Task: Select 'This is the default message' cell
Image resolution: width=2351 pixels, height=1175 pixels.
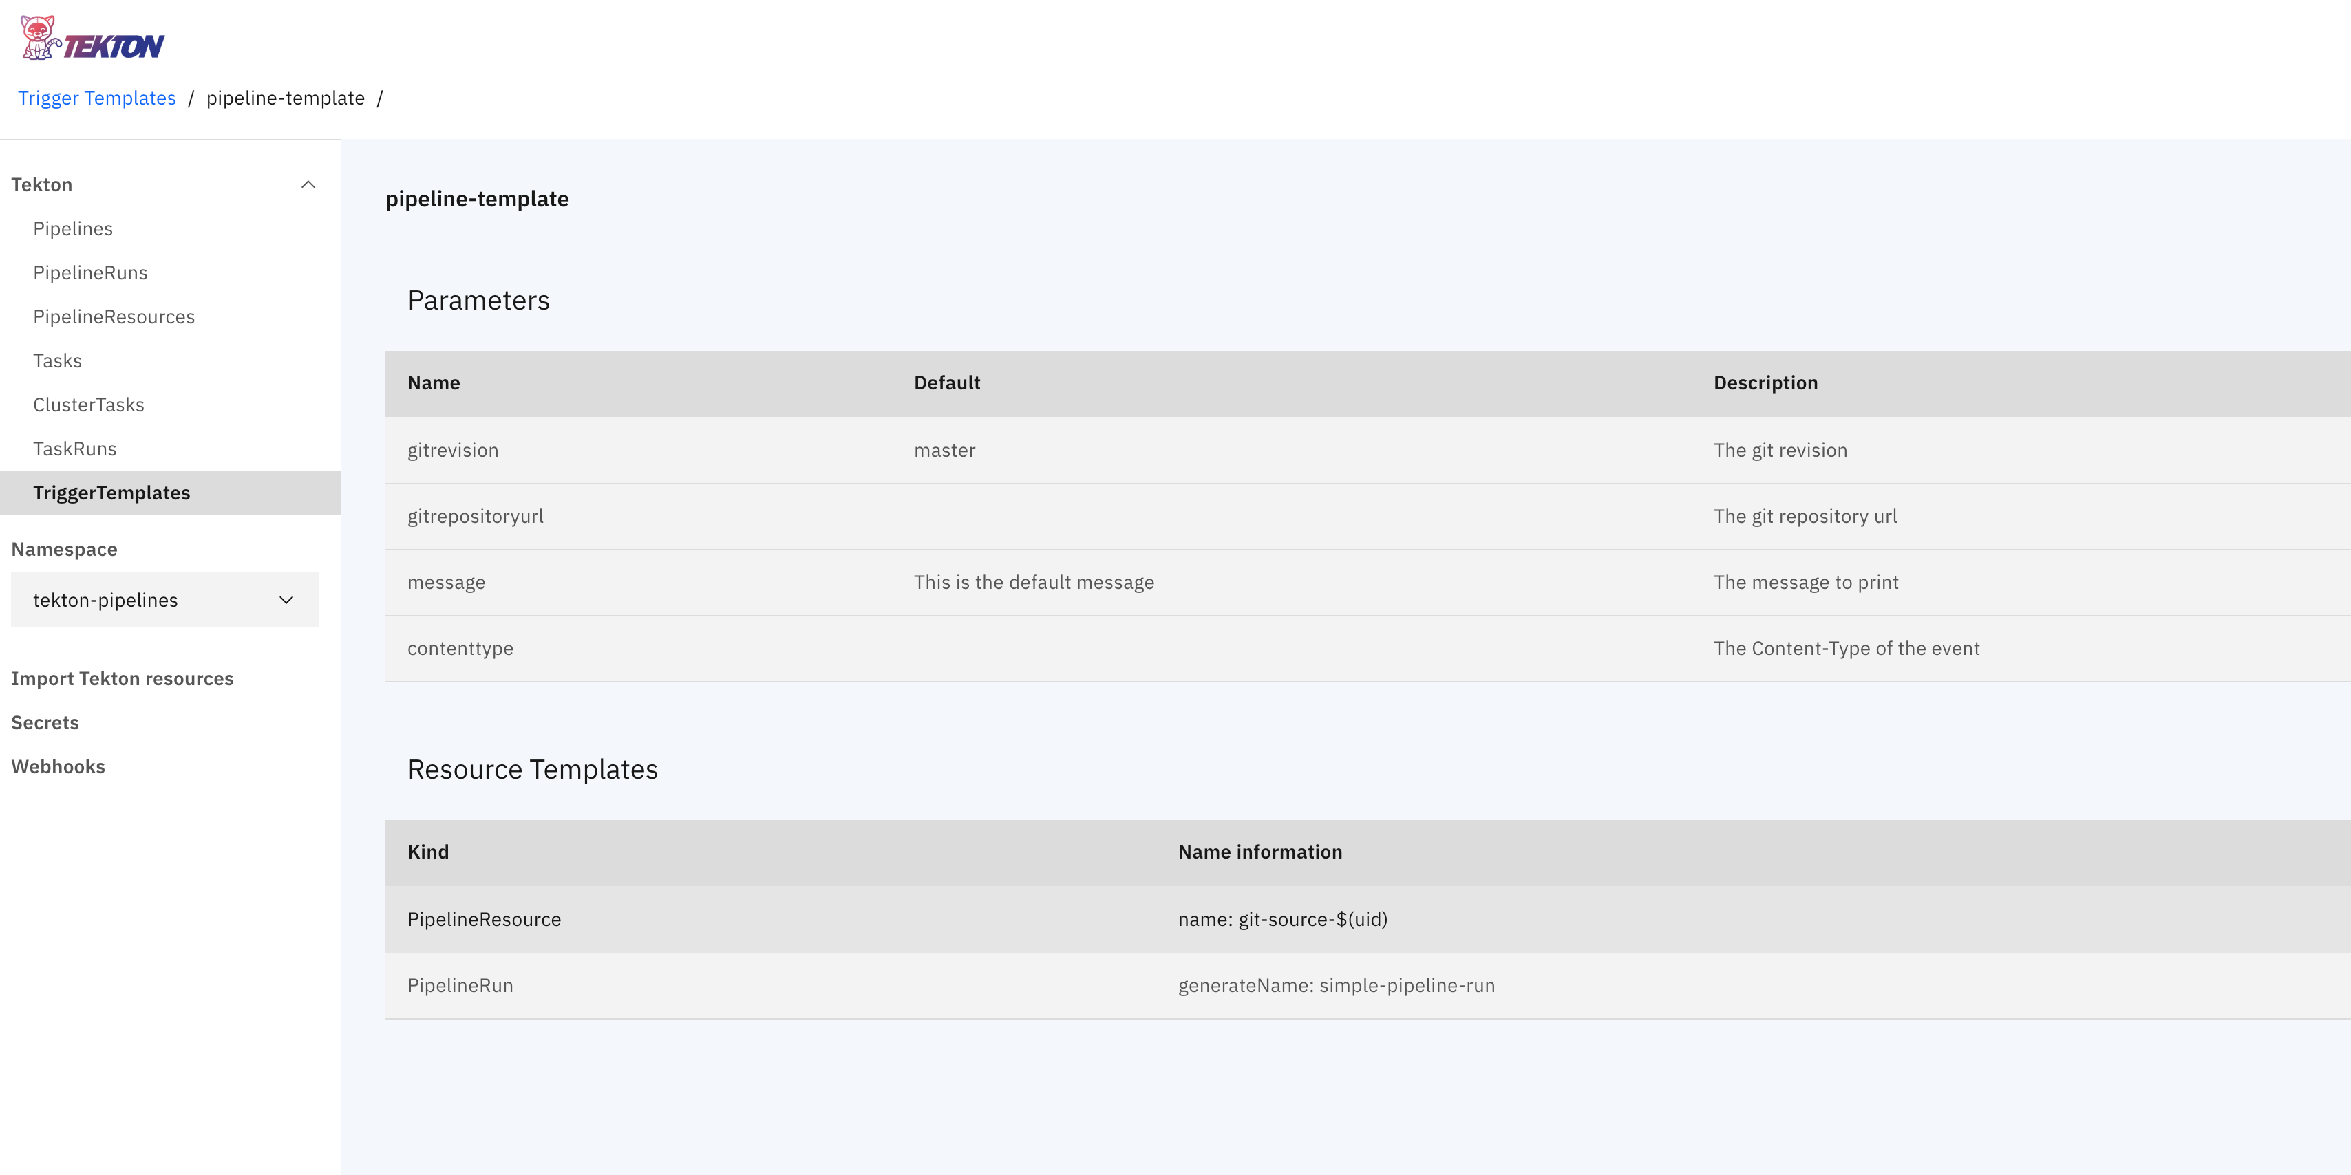Action: (1034, 582)
